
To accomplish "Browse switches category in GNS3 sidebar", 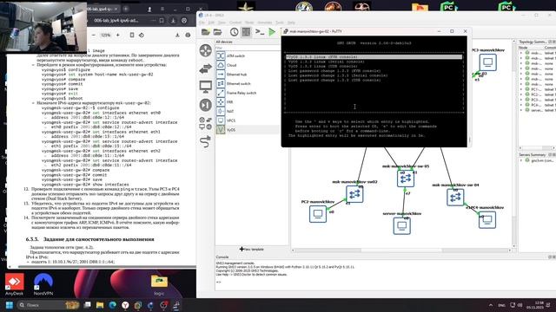I will [x=205, y=68].
